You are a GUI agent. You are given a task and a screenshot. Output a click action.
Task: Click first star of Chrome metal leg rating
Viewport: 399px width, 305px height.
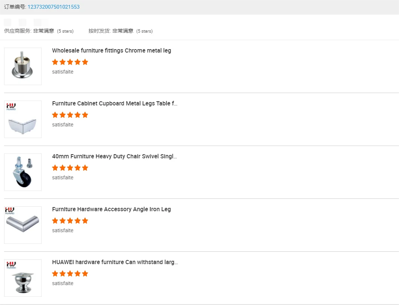coord(55,62)
